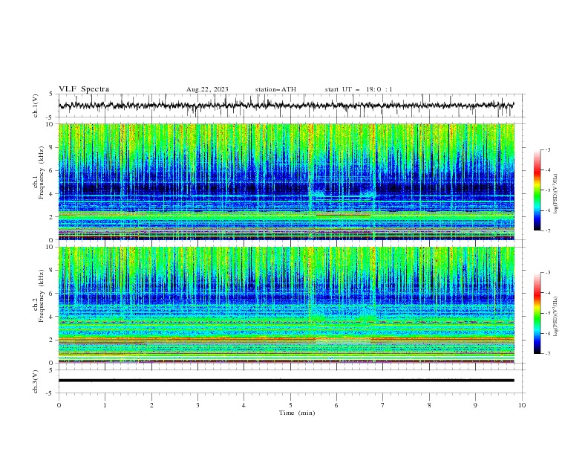The image size is (588, 455).
Task: Click the upper PSD color scale bar
Action: [x=538, y=190]
